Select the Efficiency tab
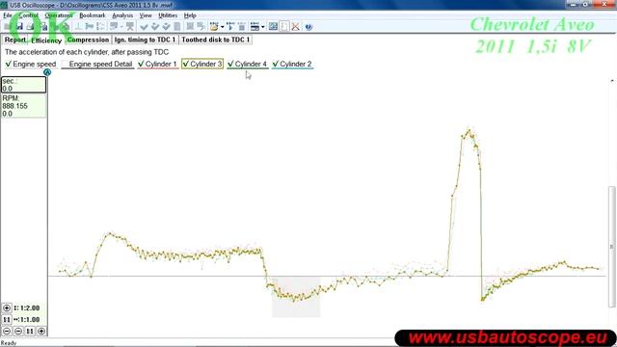The height and width of the screenshot is (347, 617). pyautogui.click(x=46, y=40)
